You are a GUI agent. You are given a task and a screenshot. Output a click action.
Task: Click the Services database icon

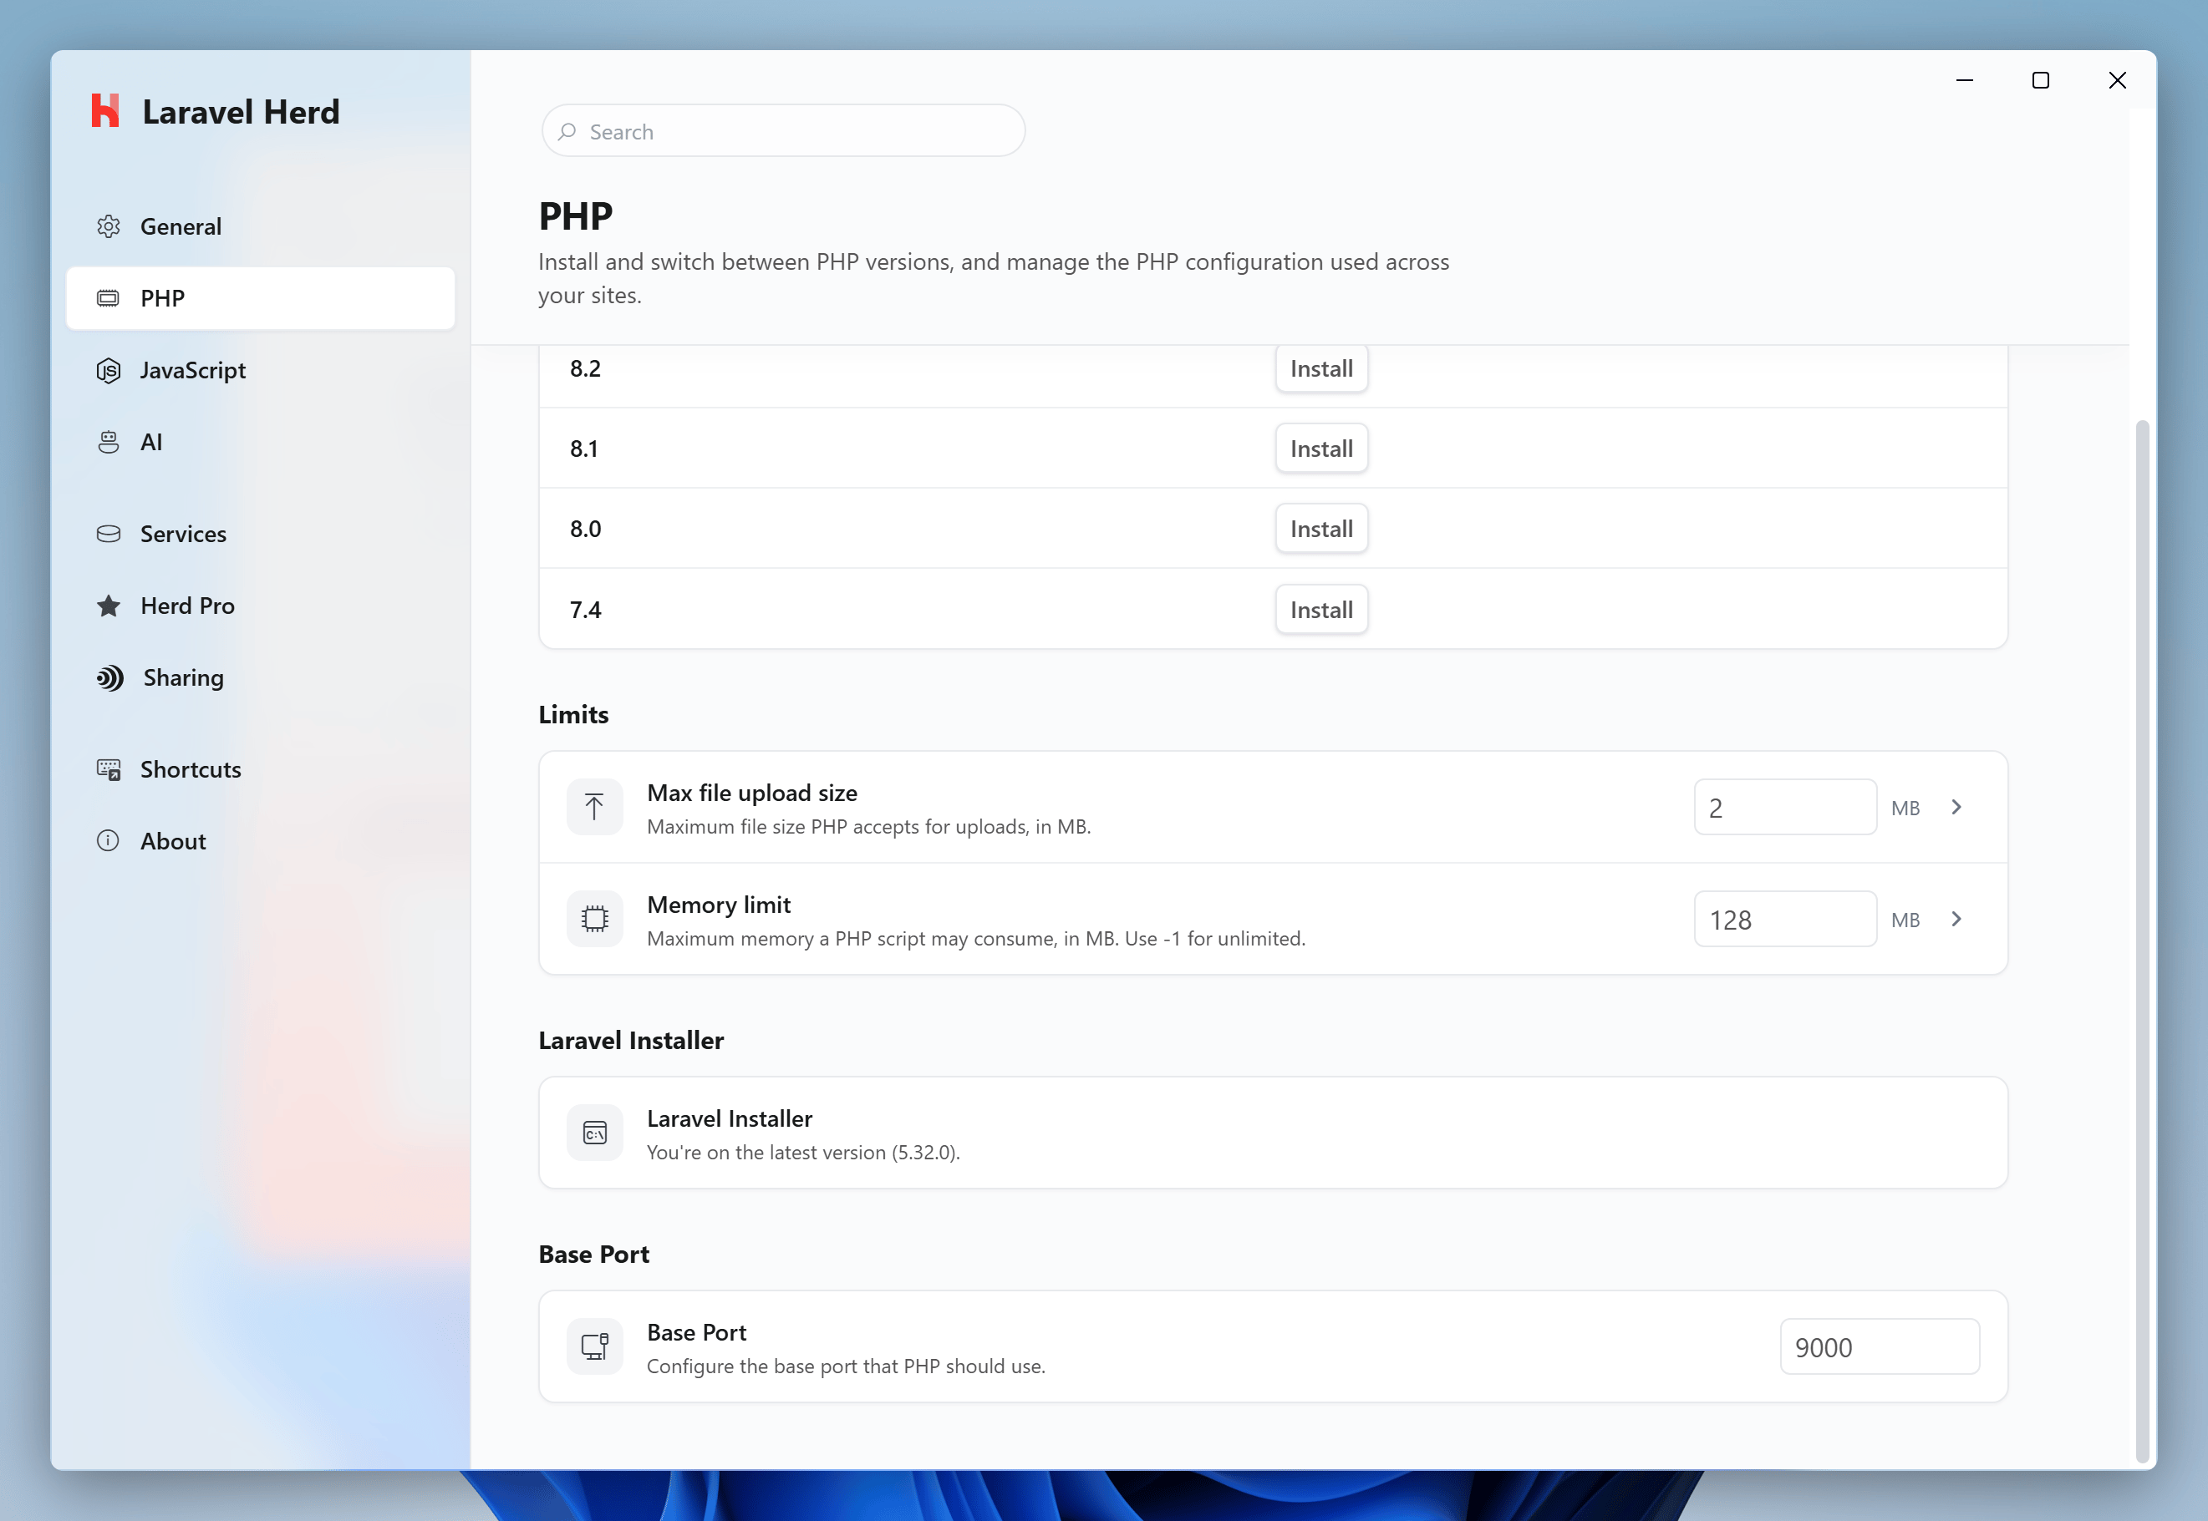pyautogui.click(x=109, y=534)
